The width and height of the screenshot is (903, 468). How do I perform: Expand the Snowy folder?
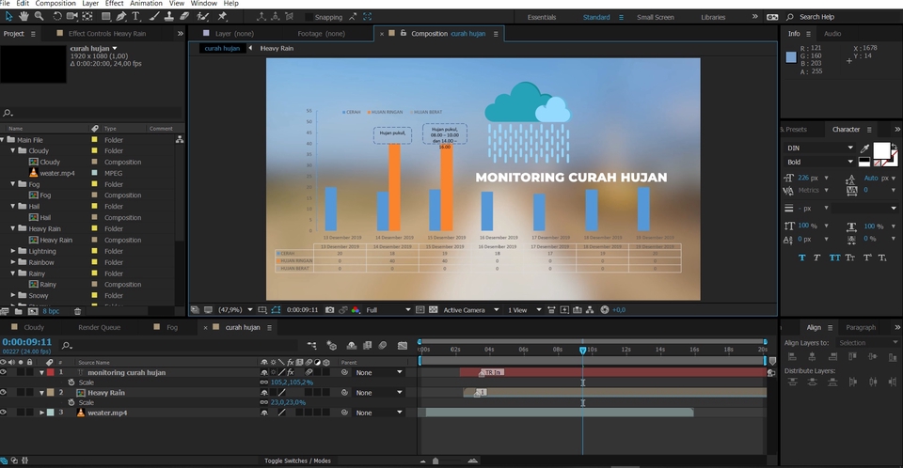pyautogui.click(x=13, y=295)
